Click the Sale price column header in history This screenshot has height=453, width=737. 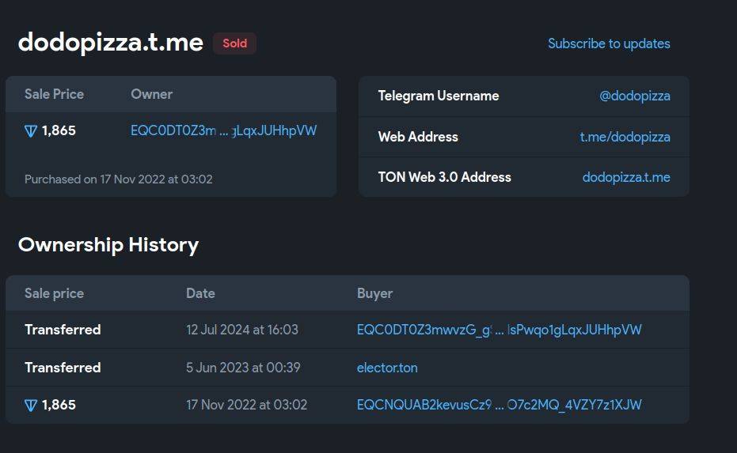pyautogui.click(x=54, y=293)
